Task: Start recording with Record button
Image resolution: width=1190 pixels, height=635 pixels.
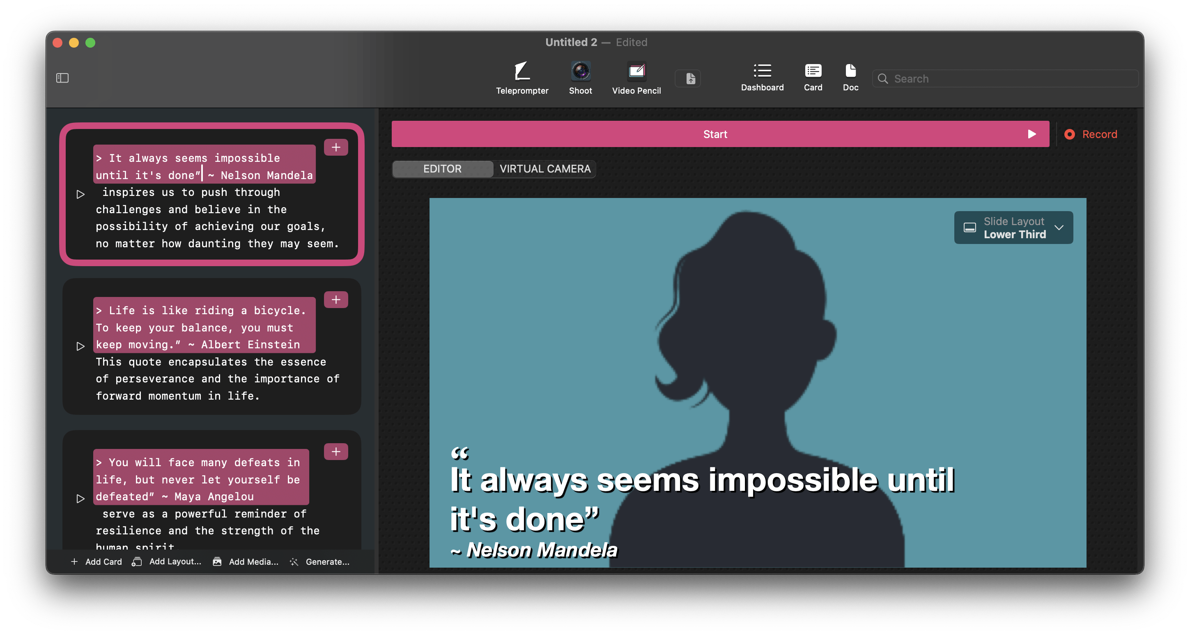Action: [1091, 134]
